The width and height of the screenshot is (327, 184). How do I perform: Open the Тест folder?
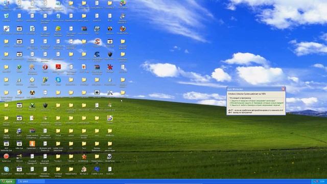(84, 144)
